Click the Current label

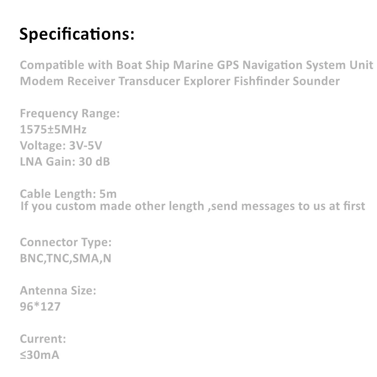[43, 339]
